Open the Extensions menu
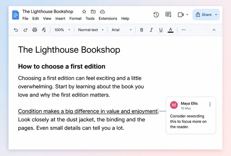Viewport: 231px width, 156px height. [108, 19]
